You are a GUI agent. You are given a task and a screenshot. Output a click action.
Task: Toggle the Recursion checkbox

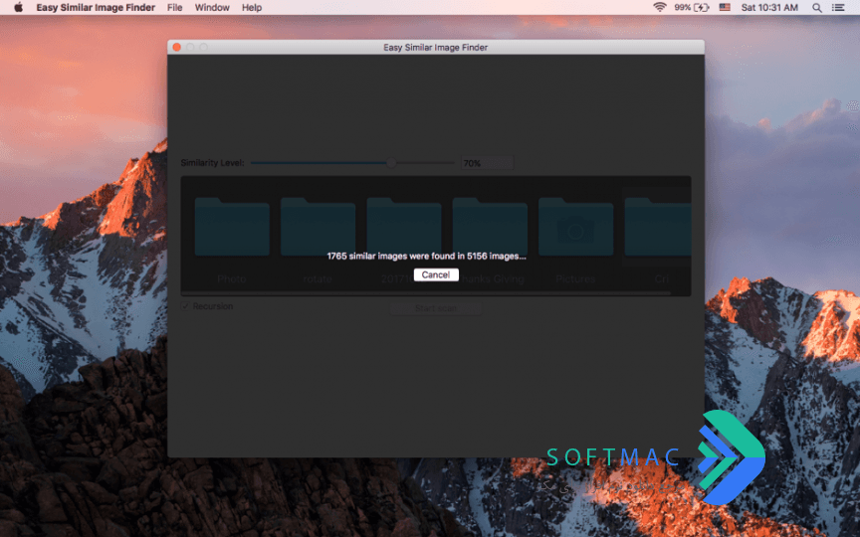coord(185,305)
